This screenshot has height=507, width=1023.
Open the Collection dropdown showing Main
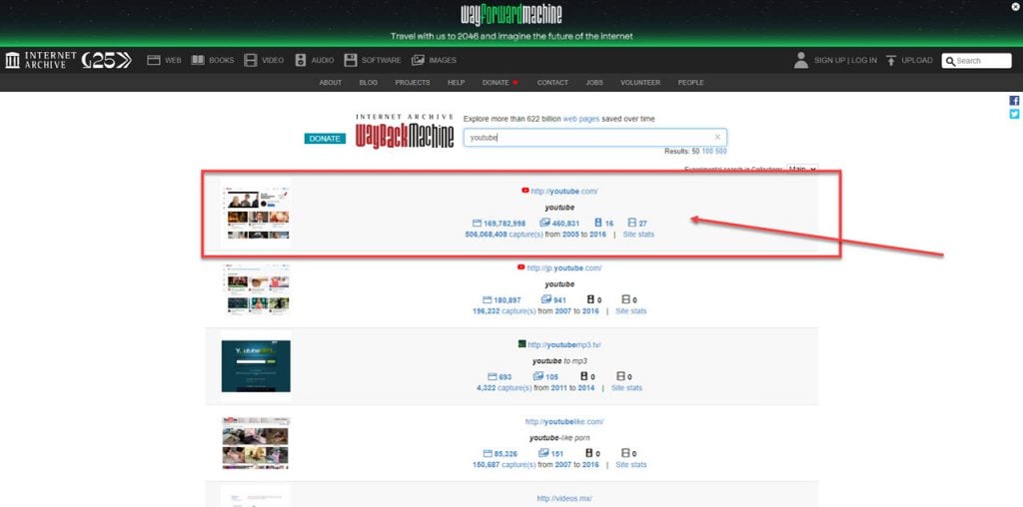(x=802, y=169)
